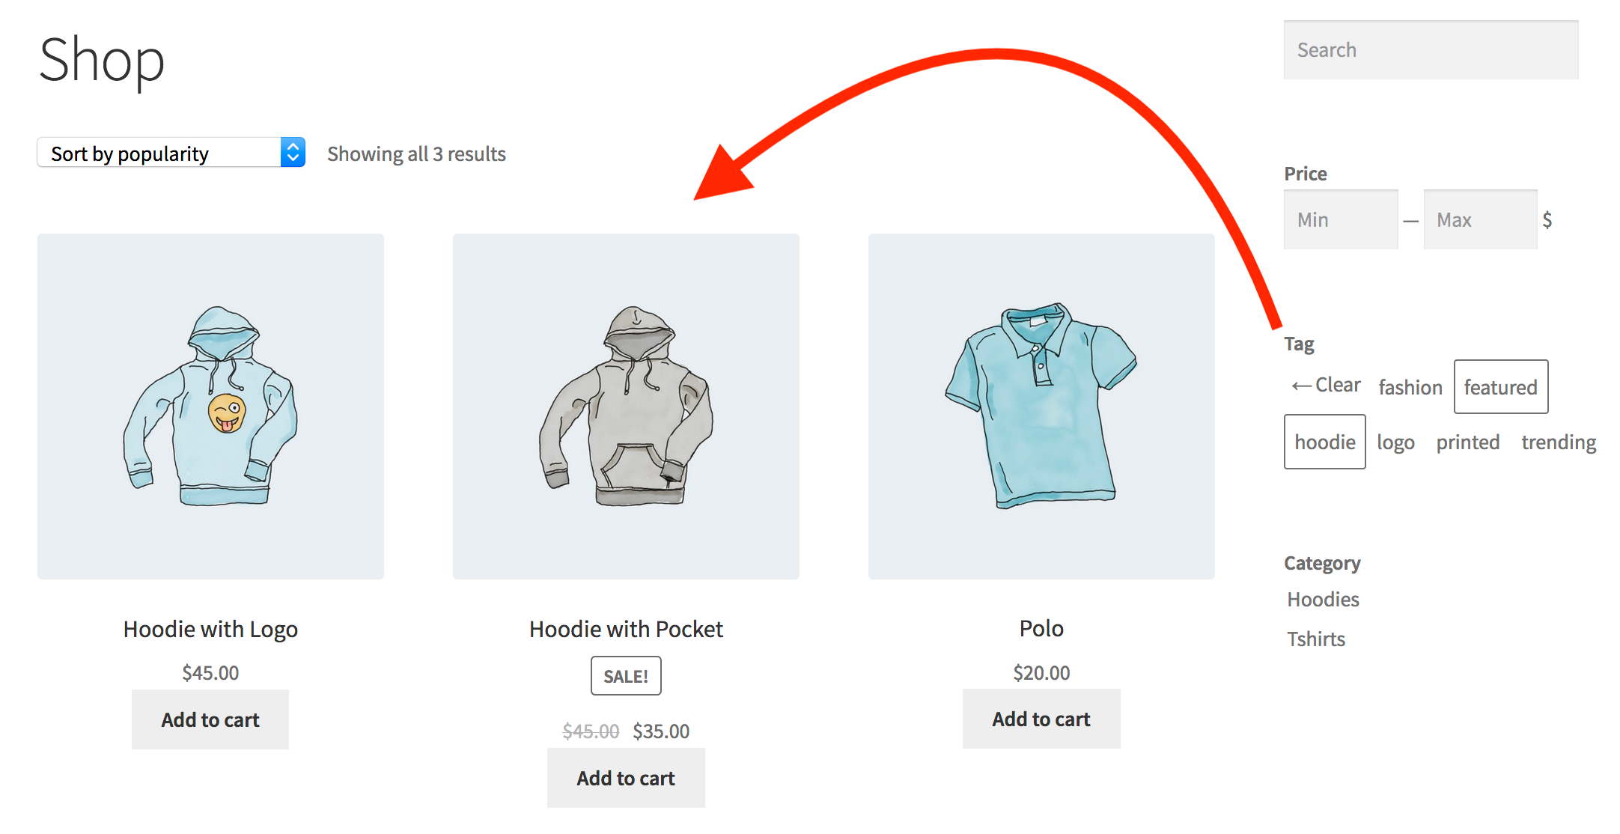Image resolution: width=1620 pixels, height=834 pixels.
Task: Add the Polo to cart
Action: 1041,719
